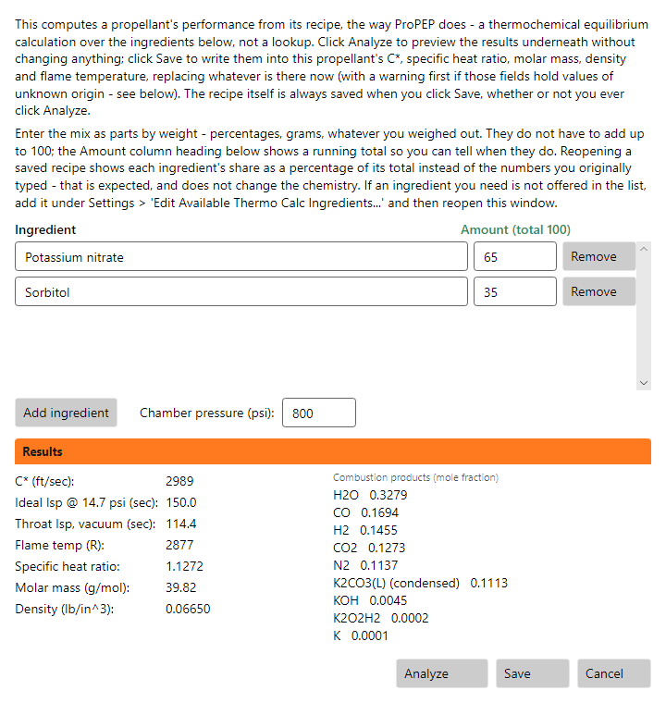Screen dimensions: 666x703
Task: Click the C* (ft/sec) label
Action: point(44,481)
